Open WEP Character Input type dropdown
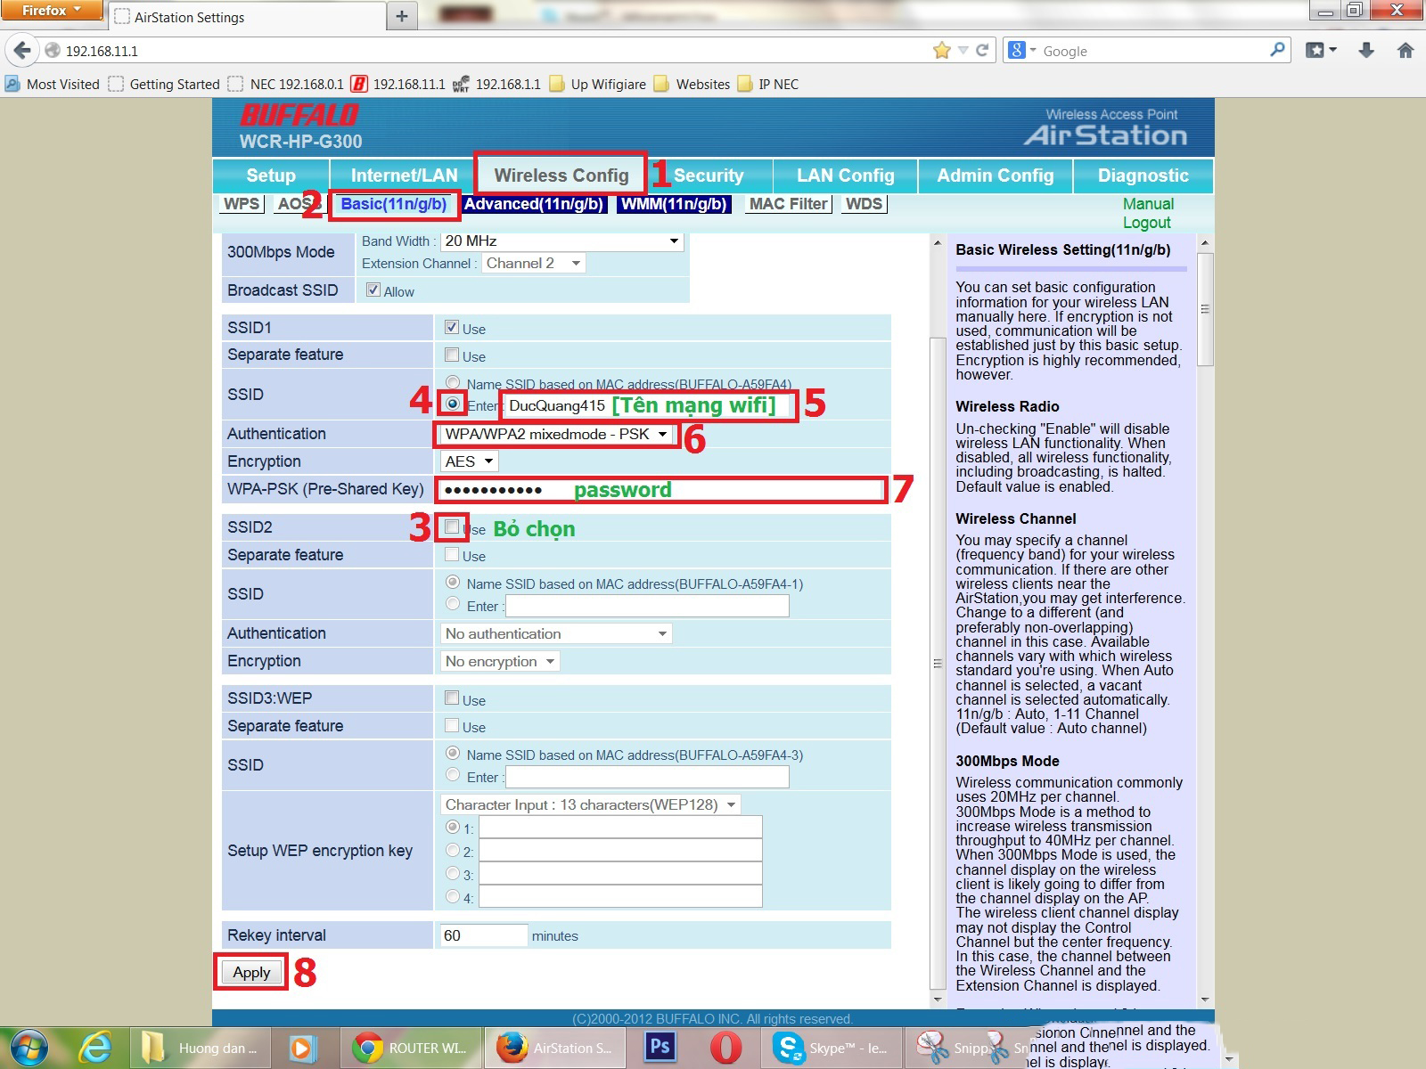 pyautogui.click(x=591, y=804)
